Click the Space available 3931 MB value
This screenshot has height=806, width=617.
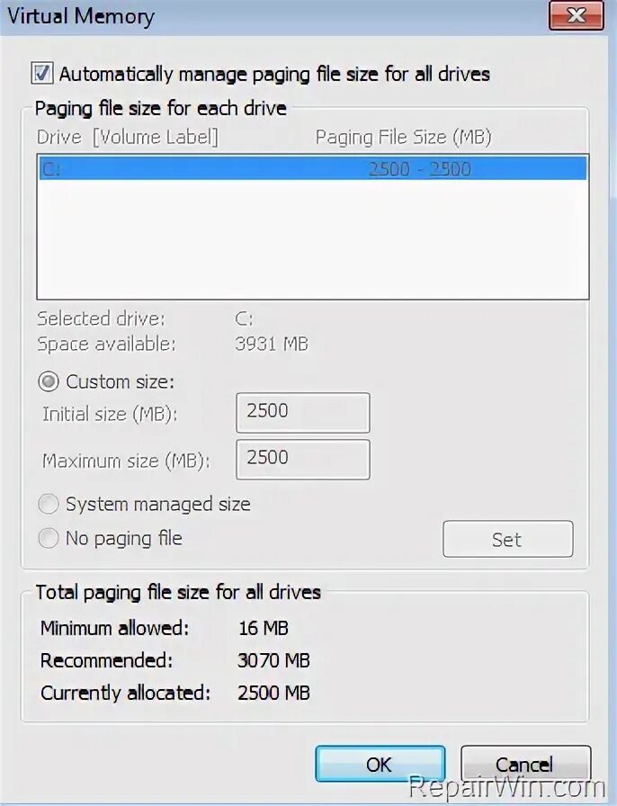point(272,344)
